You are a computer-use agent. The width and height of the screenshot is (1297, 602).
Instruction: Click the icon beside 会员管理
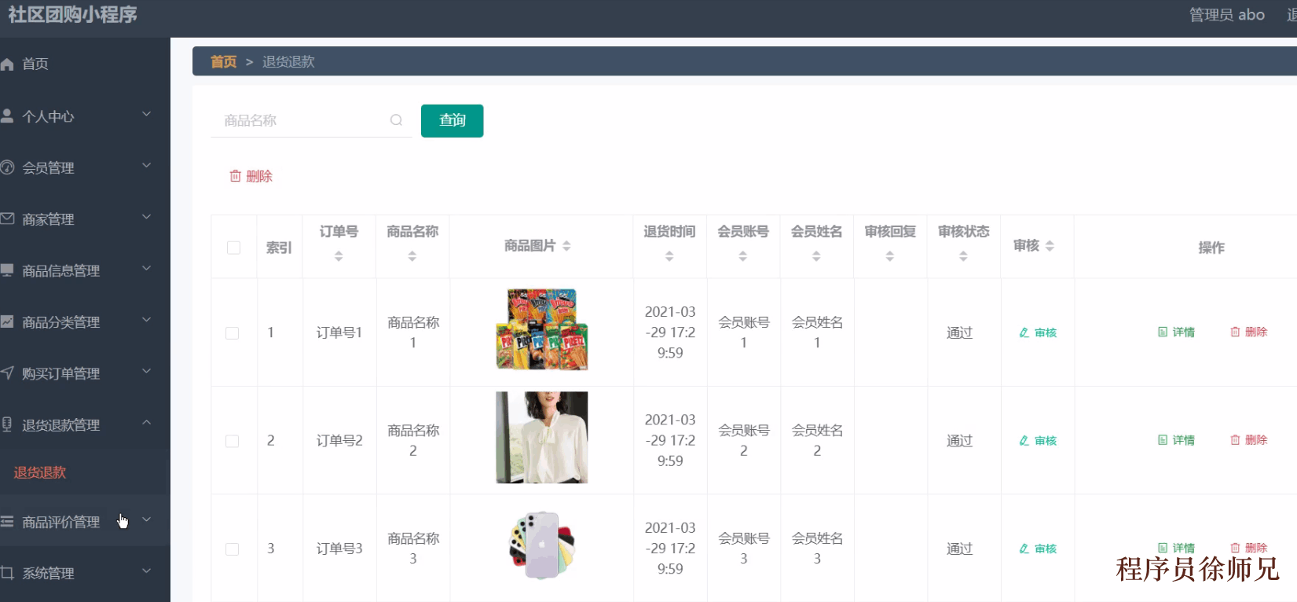[x=7, y=167]
